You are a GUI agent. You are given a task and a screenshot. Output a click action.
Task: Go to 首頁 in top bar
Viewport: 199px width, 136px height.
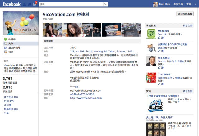(188, 4)
